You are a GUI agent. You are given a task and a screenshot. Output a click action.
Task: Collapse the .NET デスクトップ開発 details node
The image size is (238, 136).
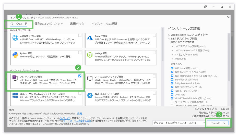[169, 39]
